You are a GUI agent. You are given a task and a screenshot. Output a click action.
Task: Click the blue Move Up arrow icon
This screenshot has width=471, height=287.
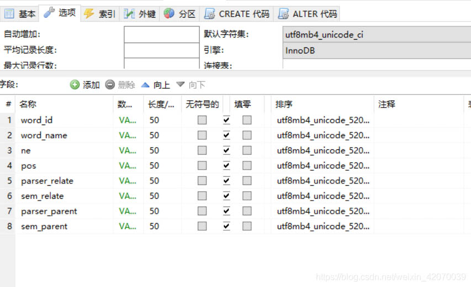pyautogui.click(x=145, y=85)
